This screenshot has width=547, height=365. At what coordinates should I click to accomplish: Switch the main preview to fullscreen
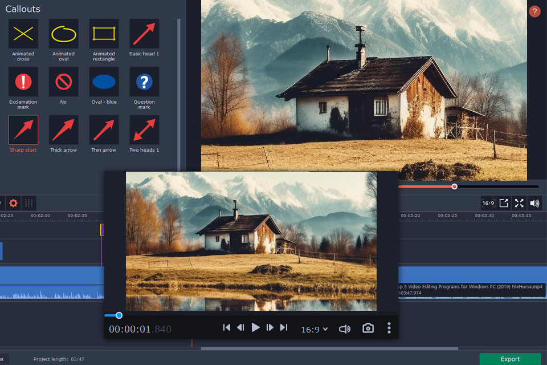tap(519, 203)
